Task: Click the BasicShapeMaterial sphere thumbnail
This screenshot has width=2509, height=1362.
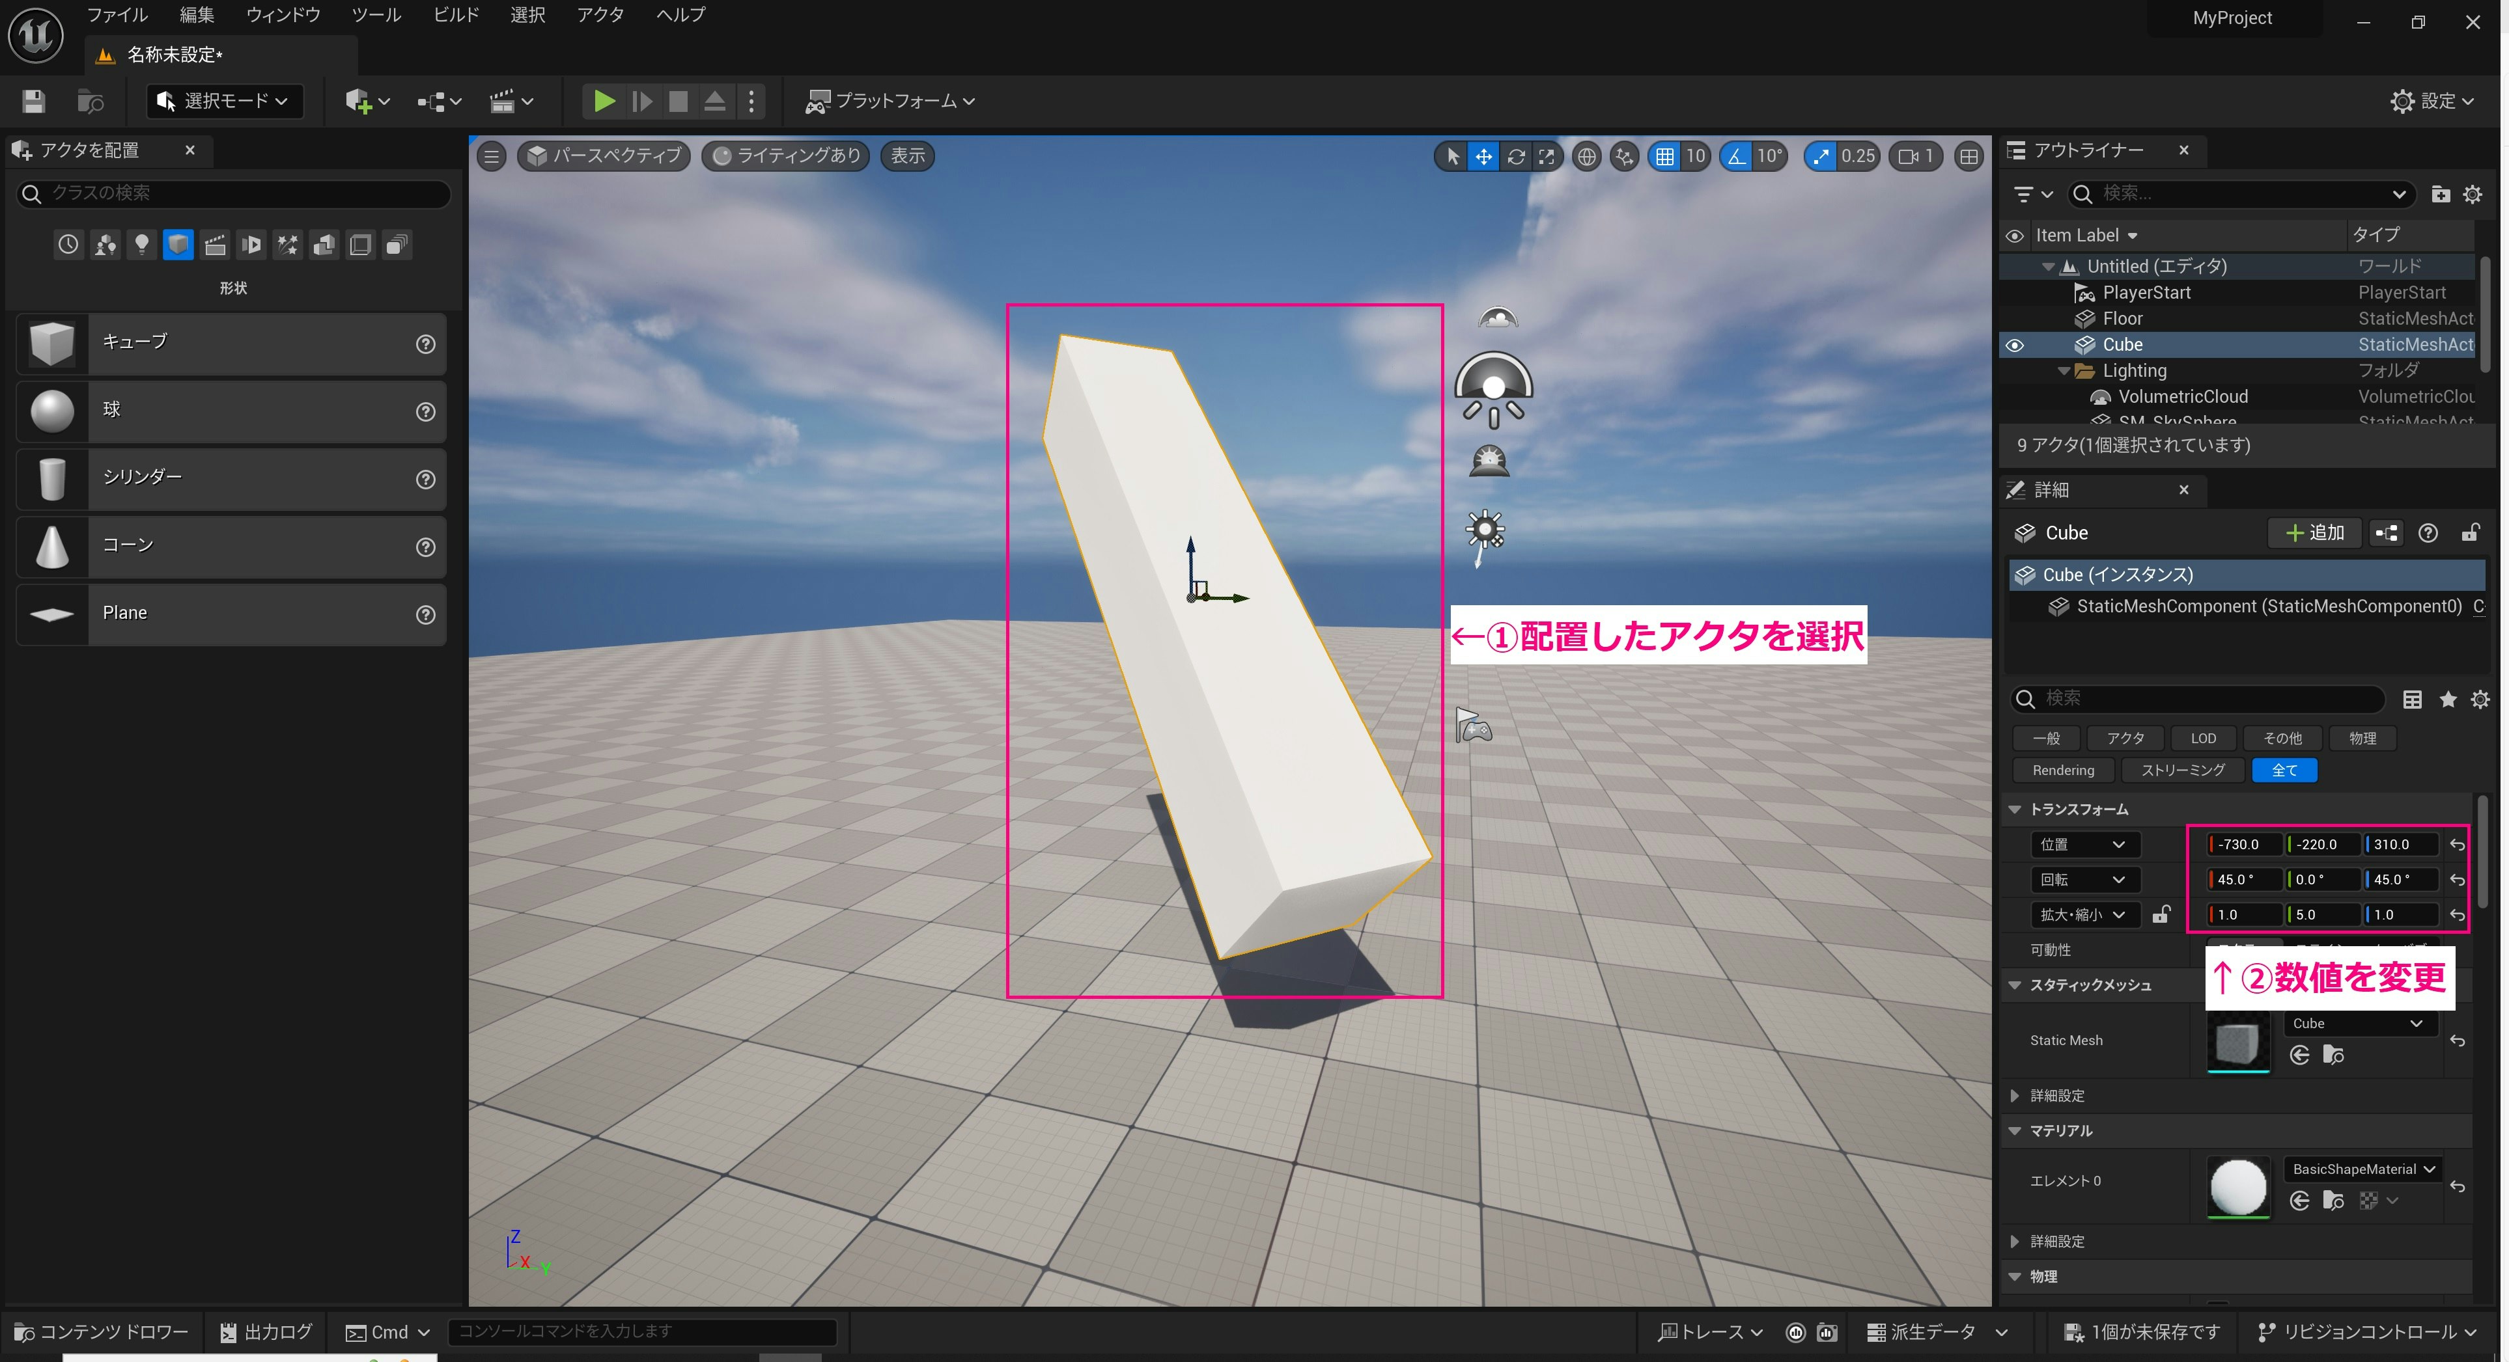Action: (2237, 1188)
